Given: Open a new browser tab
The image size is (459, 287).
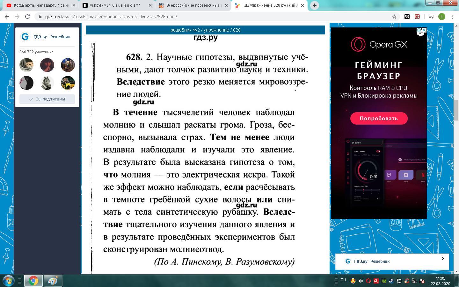Looking at the screenshot, I should 314,5.
